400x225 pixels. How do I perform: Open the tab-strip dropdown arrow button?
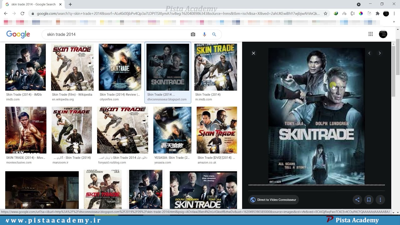(359, 4)
